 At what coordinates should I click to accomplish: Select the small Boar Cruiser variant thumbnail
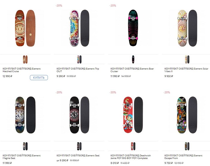tap(133, 59)
